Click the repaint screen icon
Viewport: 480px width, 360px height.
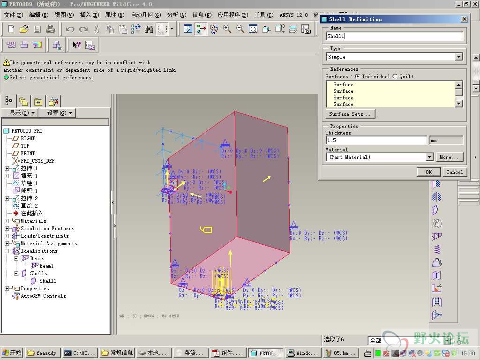tap(187, 29)
